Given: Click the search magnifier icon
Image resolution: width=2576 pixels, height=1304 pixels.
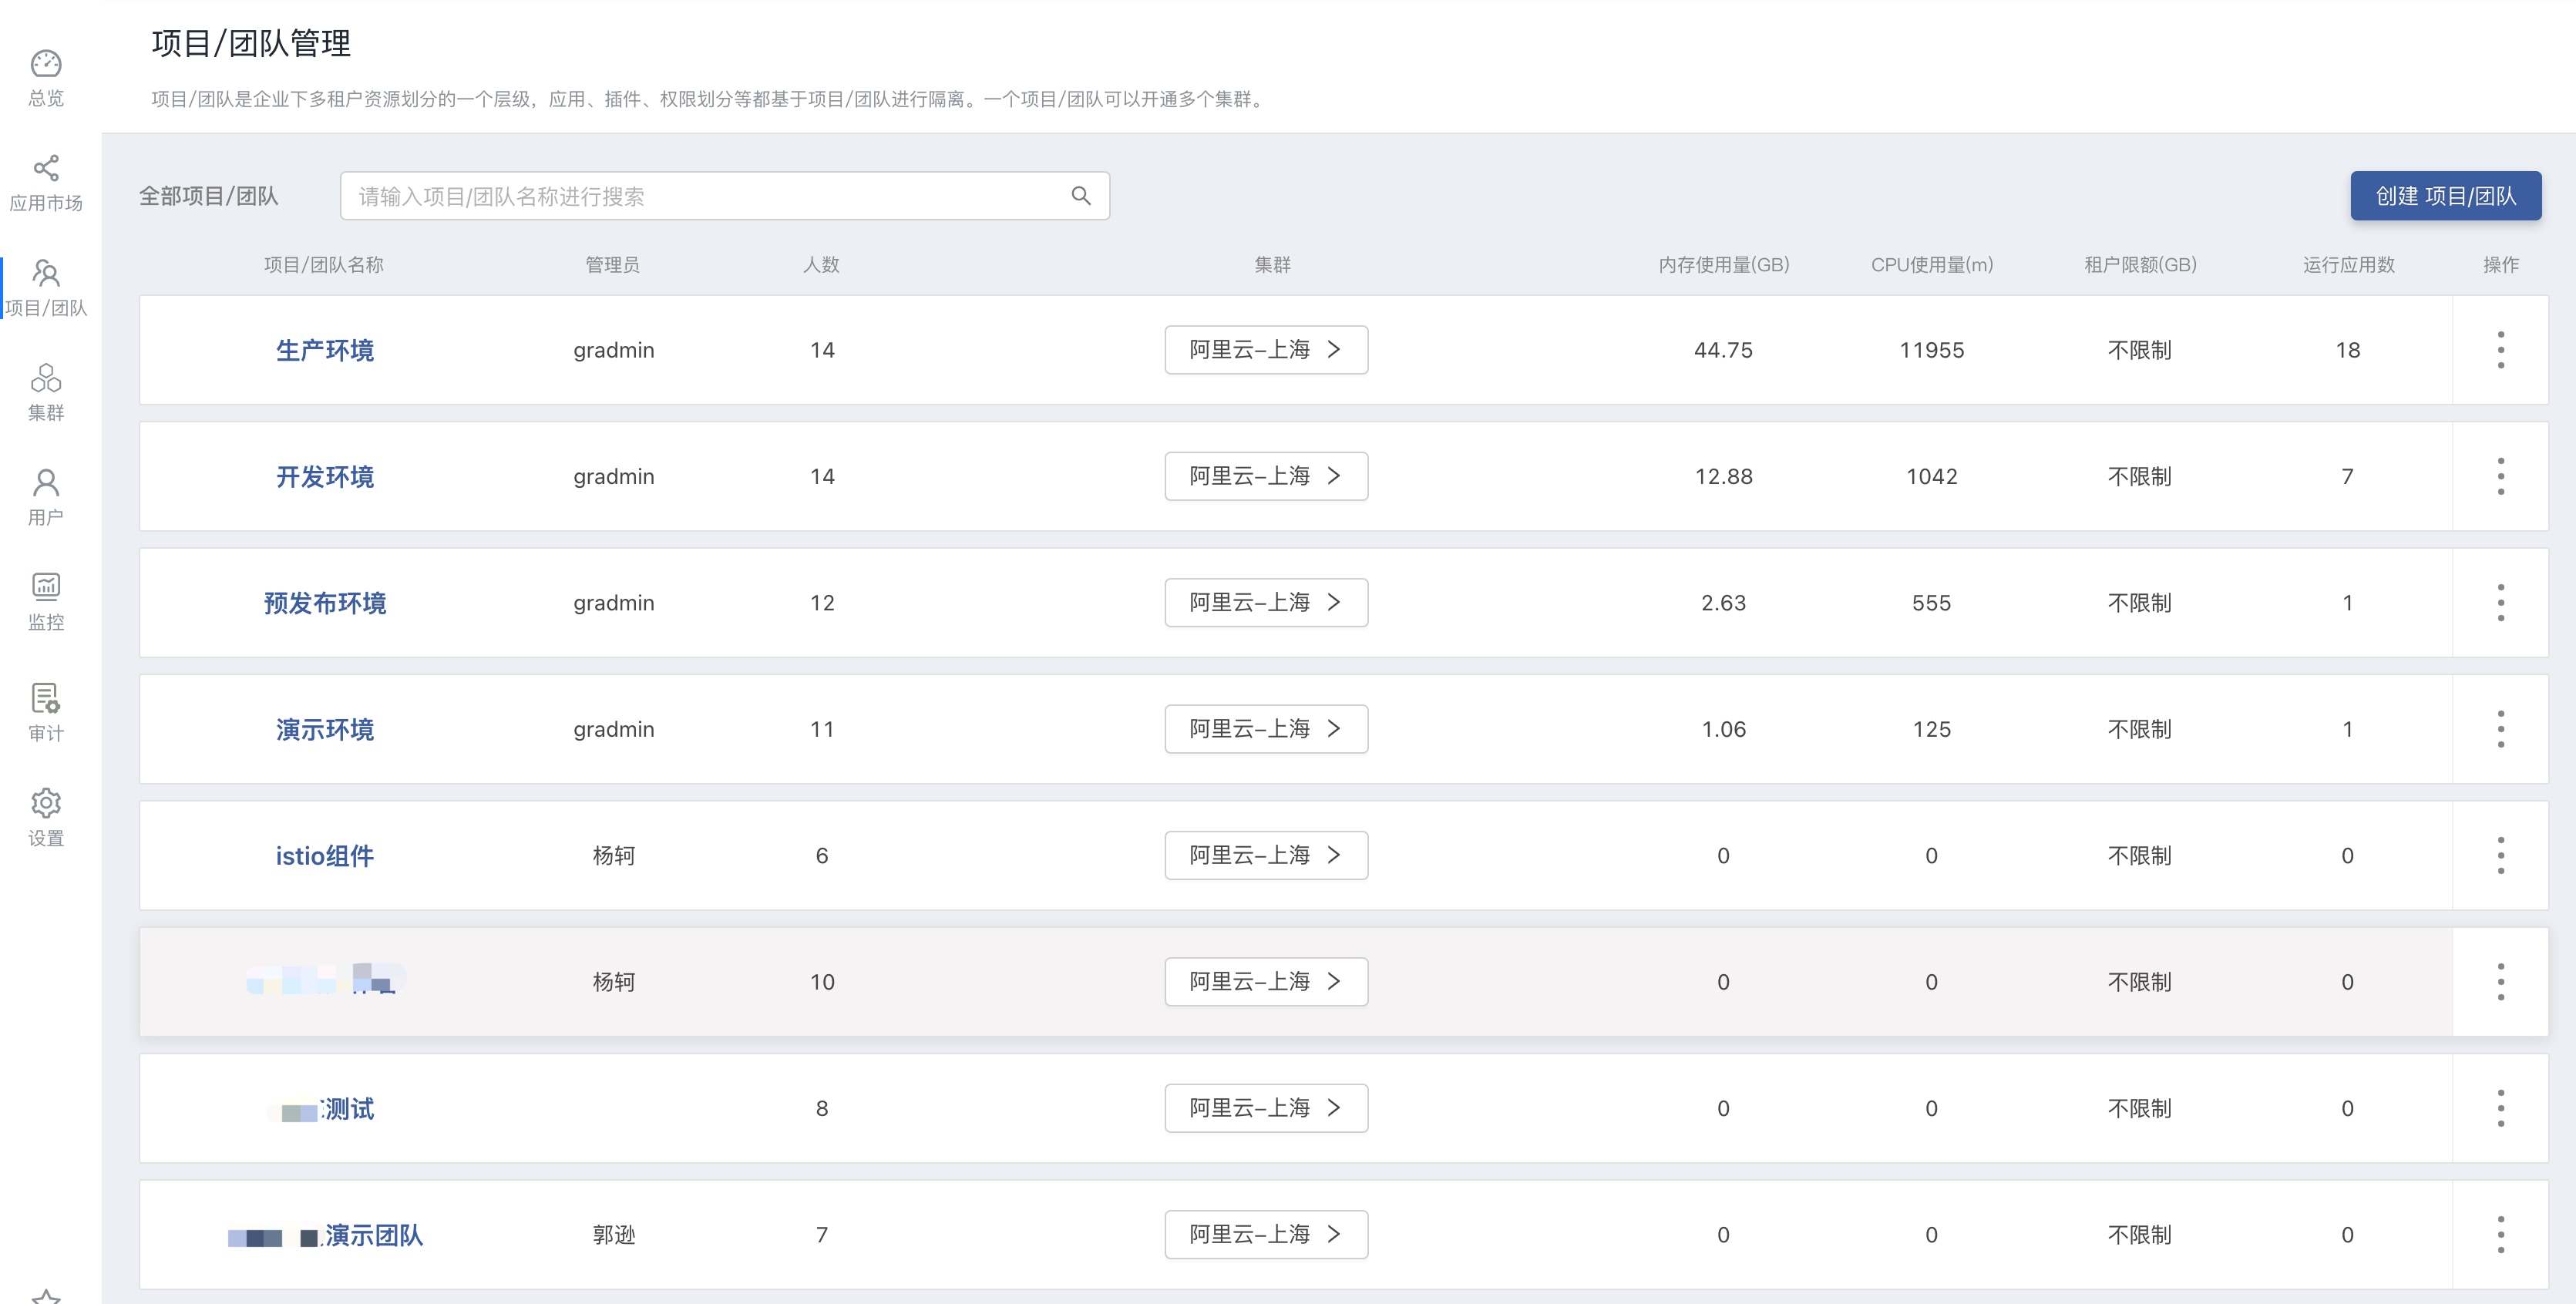Looking at the screenshot, I should [1081, 196].
